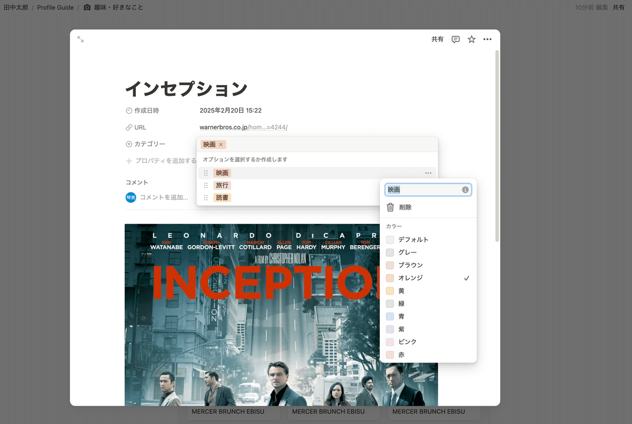Choose the 赤 color
The width and height of the screenshot is (632, 424).
[x=428, y=355]
